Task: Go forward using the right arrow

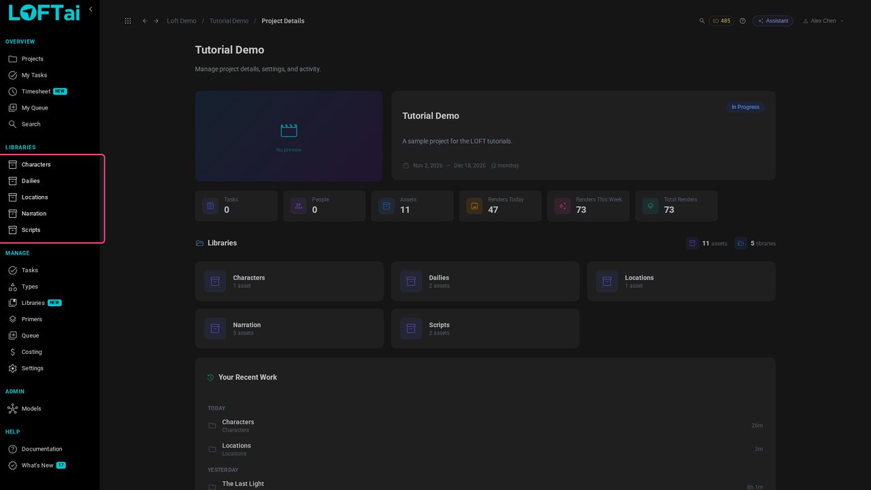Action: [x=156, y=21]
